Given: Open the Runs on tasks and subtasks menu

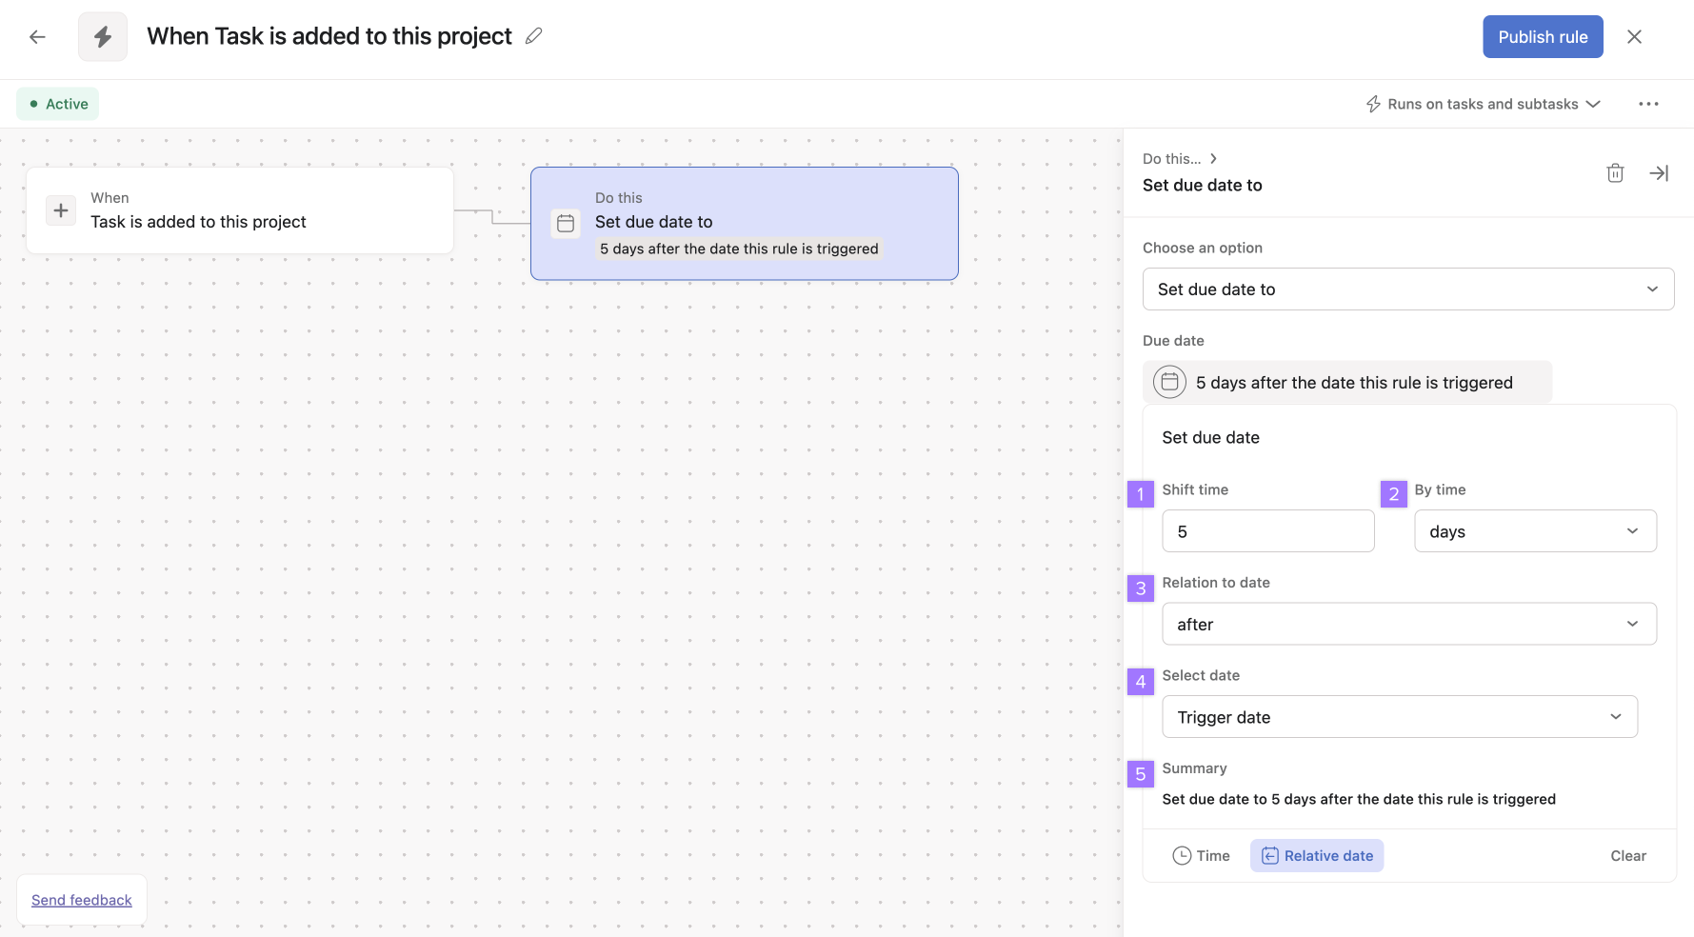Looking at the screenshot, I should pyautogui.click(x=1483, y=104).
